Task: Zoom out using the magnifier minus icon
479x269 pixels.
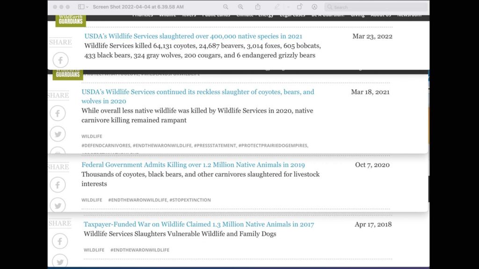Action: [225, 7]
